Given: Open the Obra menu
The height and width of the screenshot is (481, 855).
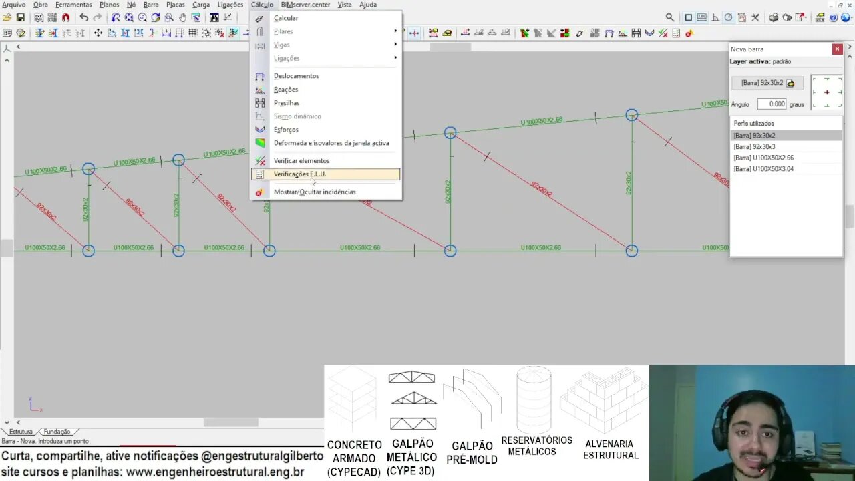Looking at the screenshot, I should pos(41,5).
